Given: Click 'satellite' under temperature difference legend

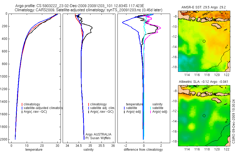Looking at the screenshot, I should pos(132,108).
